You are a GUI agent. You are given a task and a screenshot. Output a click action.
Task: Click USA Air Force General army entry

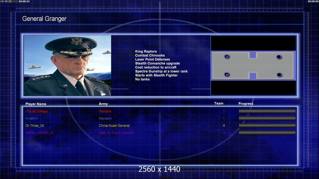point(116,133)
